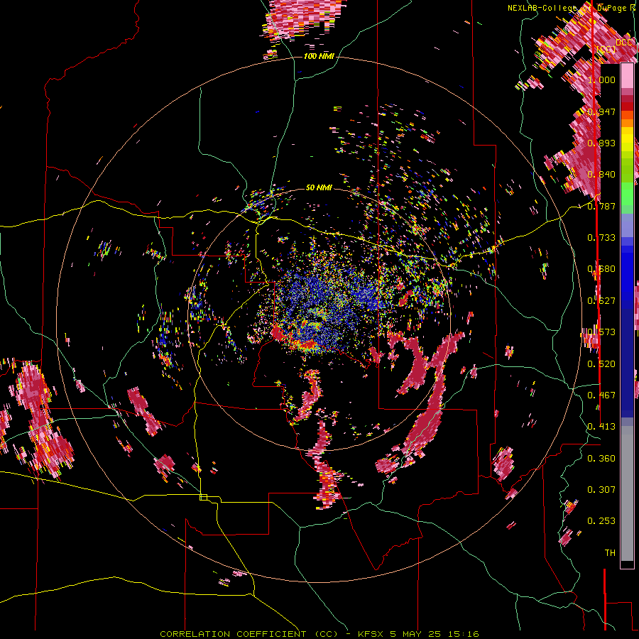Viewport: 639px width, 639px height.
Task: Click the 0.787 value on color scale
Action: pyautogui.click(x=601, y=206)
